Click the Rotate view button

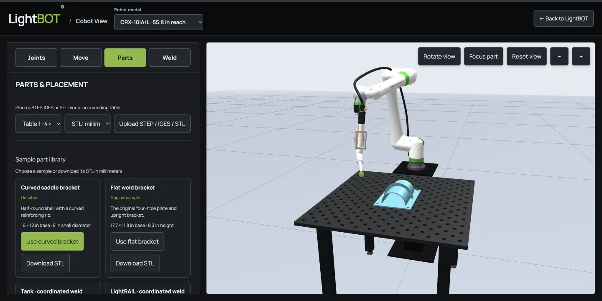tap(439, 56)
